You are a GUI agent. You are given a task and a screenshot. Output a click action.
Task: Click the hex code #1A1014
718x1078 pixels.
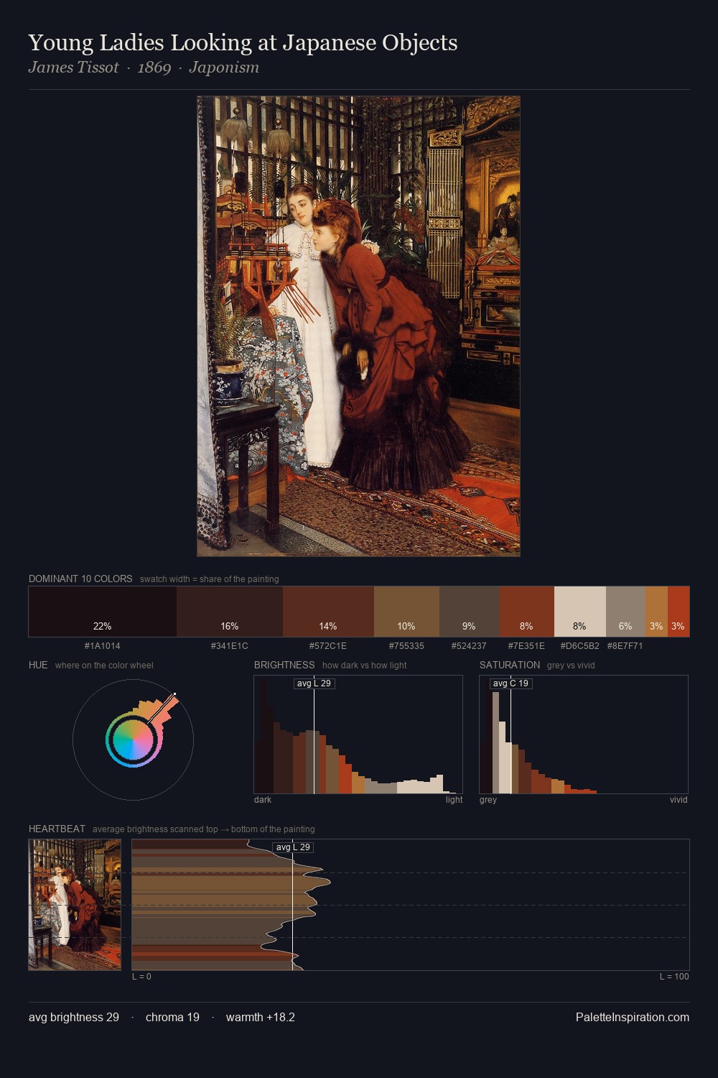103,646
